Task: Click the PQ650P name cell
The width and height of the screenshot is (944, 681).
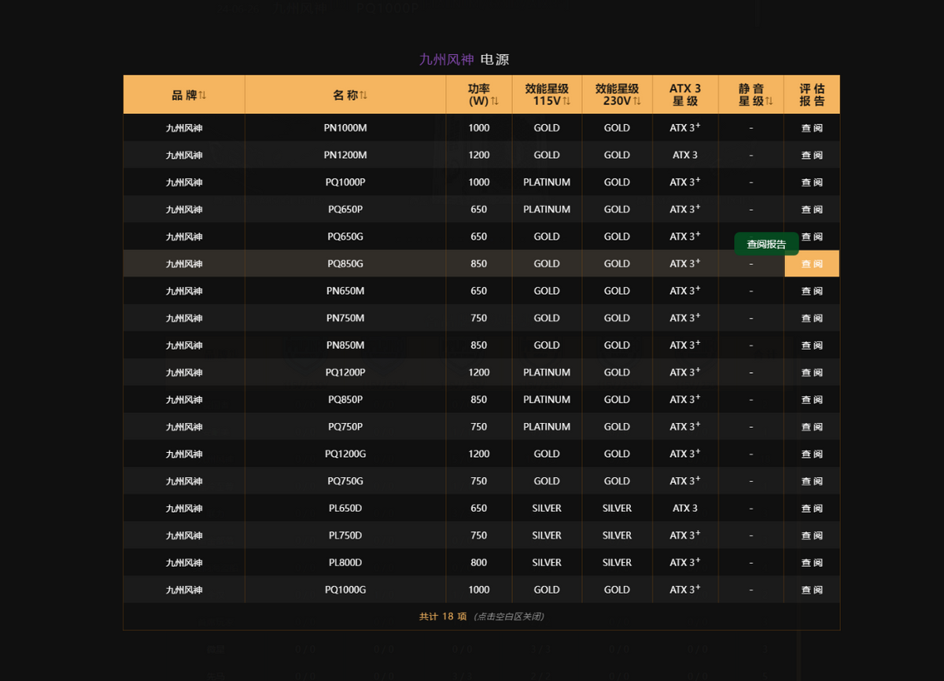Action: pyautogui.click(x=345, y=209)
